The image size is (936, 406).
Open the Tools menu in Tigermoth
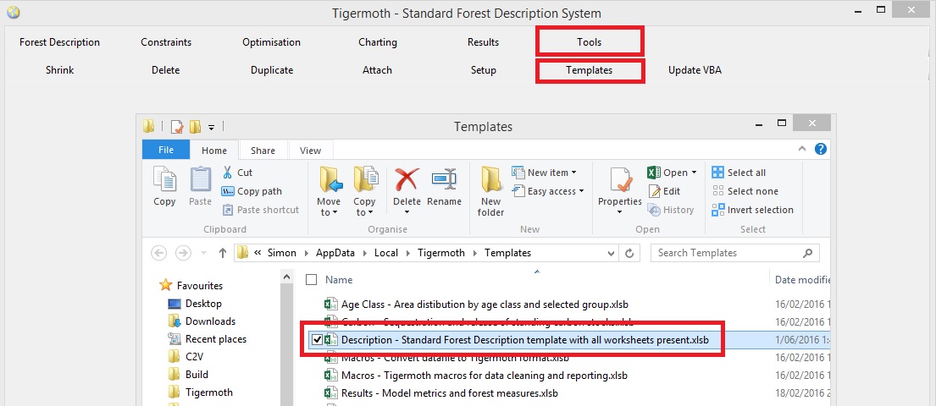tap(590, 41)
